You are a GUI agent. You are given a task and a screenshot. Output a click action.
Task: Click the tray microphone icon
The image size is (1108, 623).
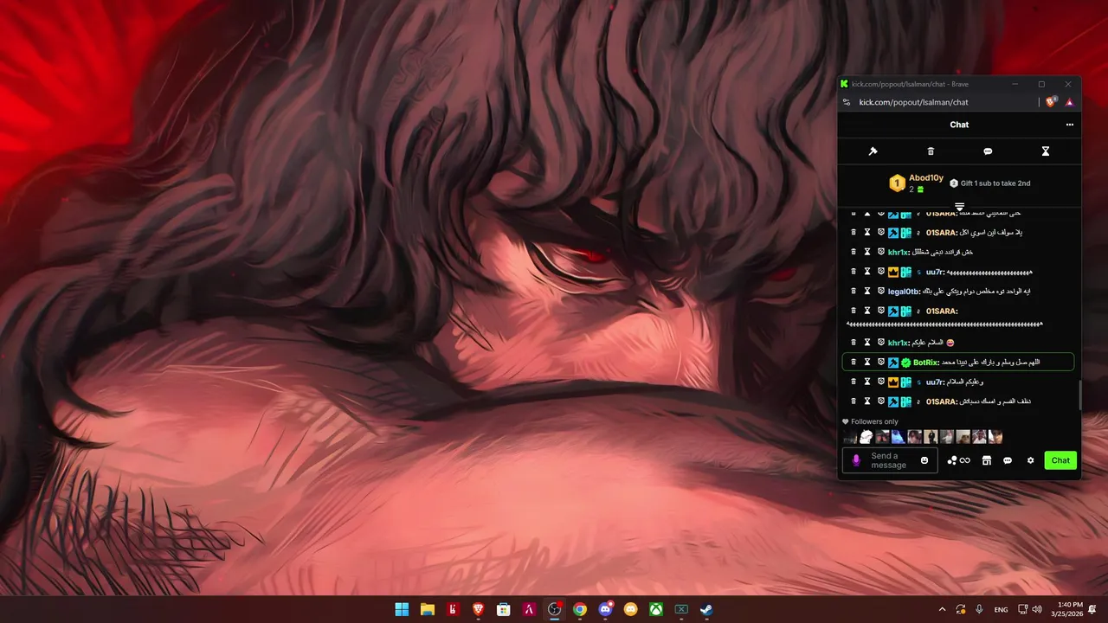click(x=979, y=609)
